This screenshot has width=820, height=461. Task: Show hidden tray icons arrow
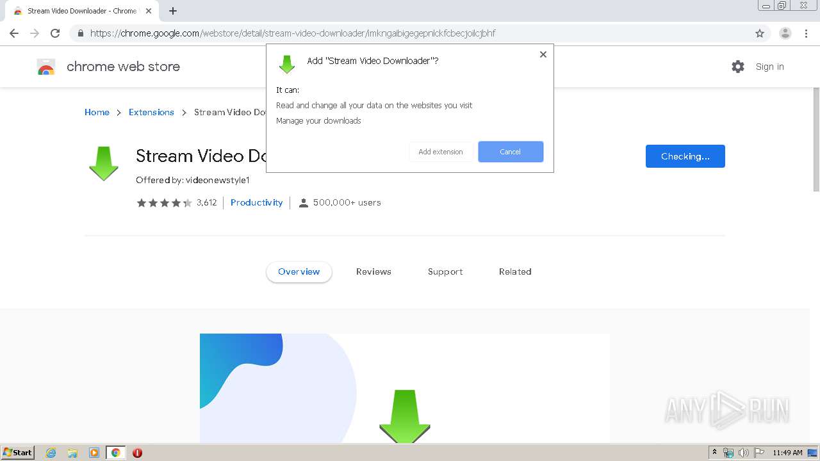coord(714,453)
